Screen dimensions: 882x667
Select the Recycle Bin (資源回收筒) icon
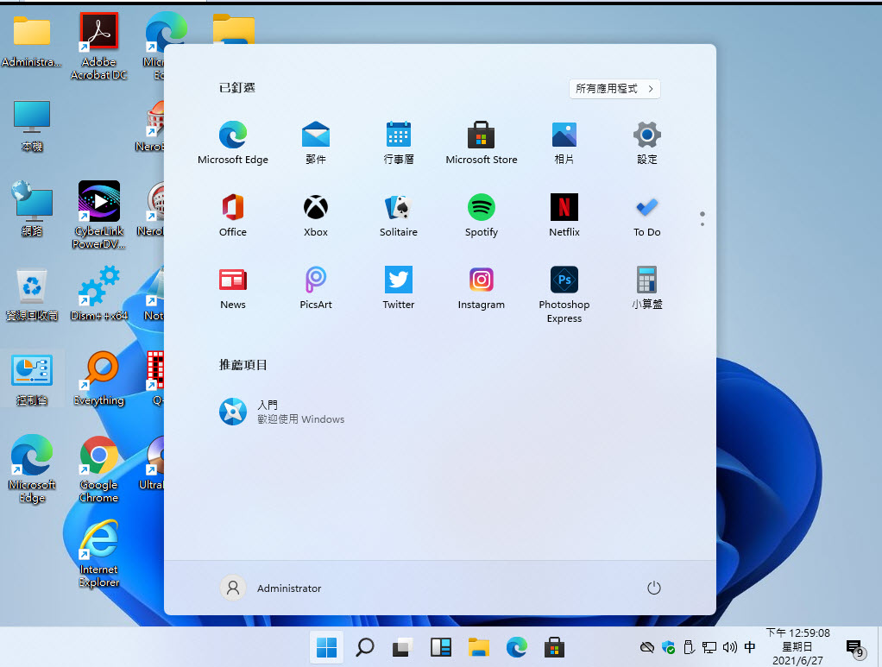[32, 295]
